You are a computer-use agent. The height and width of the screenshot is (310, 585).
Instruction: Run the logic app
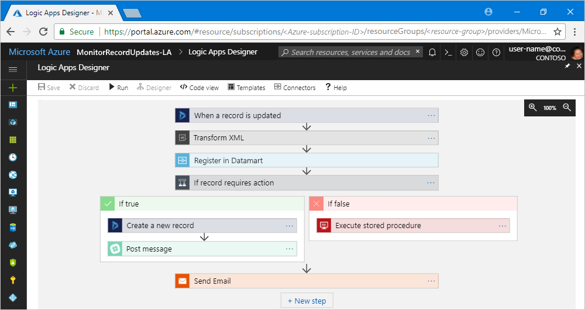pos(118,87)
